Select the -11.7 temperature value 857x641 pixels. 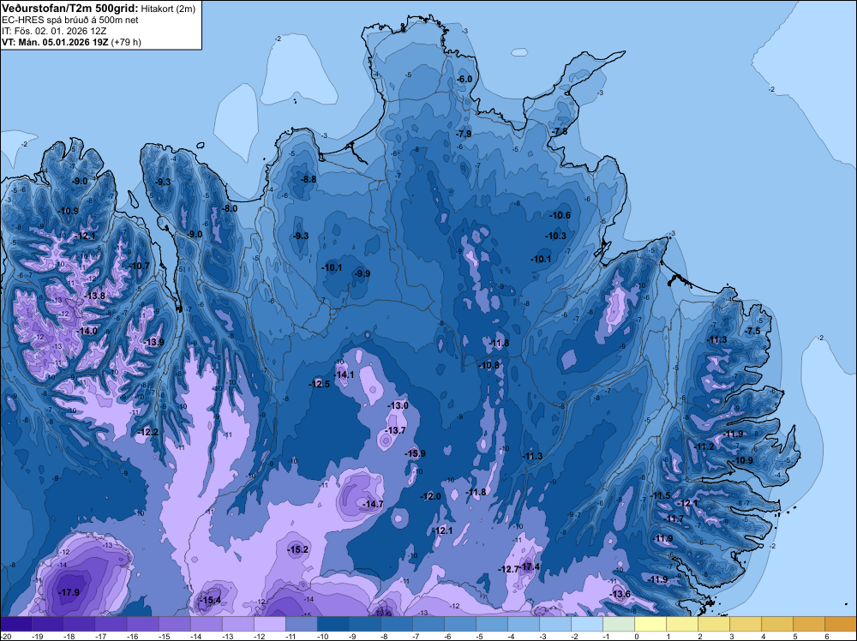click(x=674, y=518)
